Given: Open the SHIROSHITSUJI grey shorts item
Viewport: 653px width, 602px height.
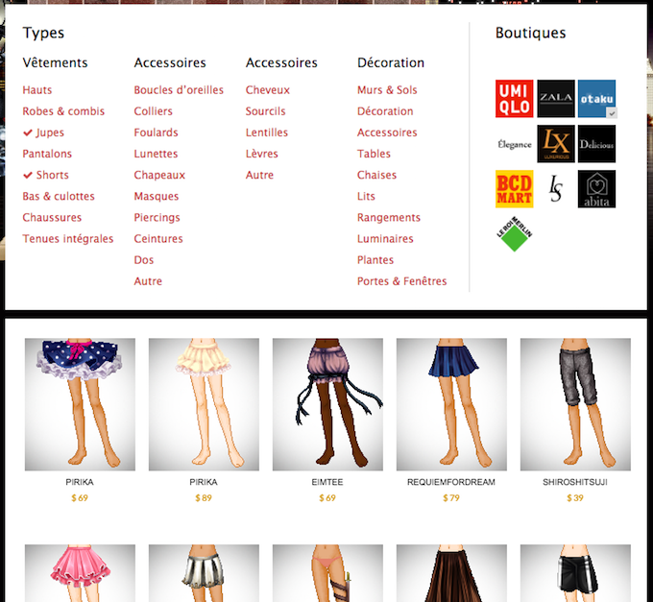Looking at the screenshot, I should 575,404.
